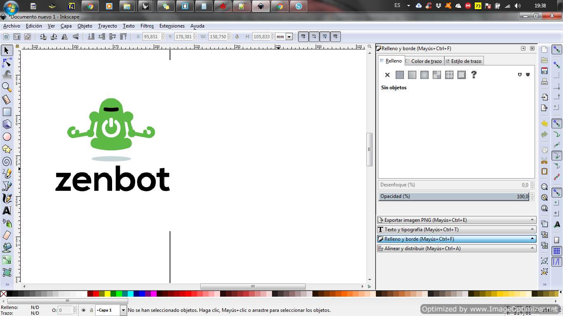Viewport: 563px width, 316px height.
Task: Select the Node editing tool
Action: (7, 63)
